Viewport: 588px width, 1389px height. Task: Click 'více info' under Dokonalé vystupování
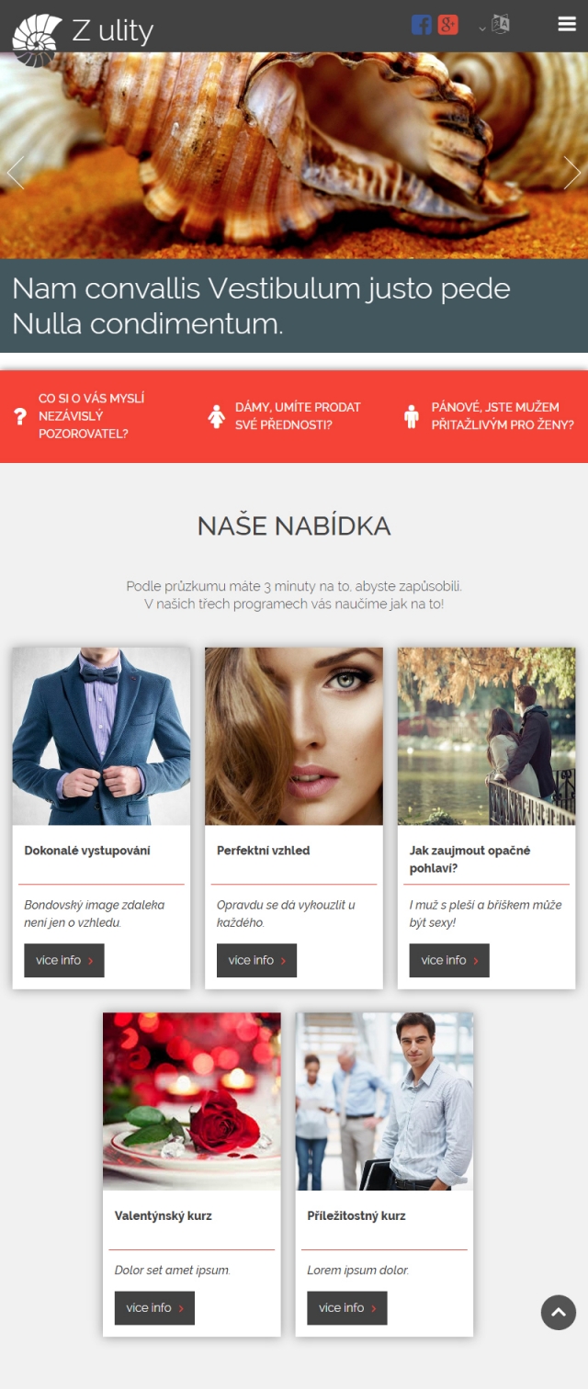(64, 960)
